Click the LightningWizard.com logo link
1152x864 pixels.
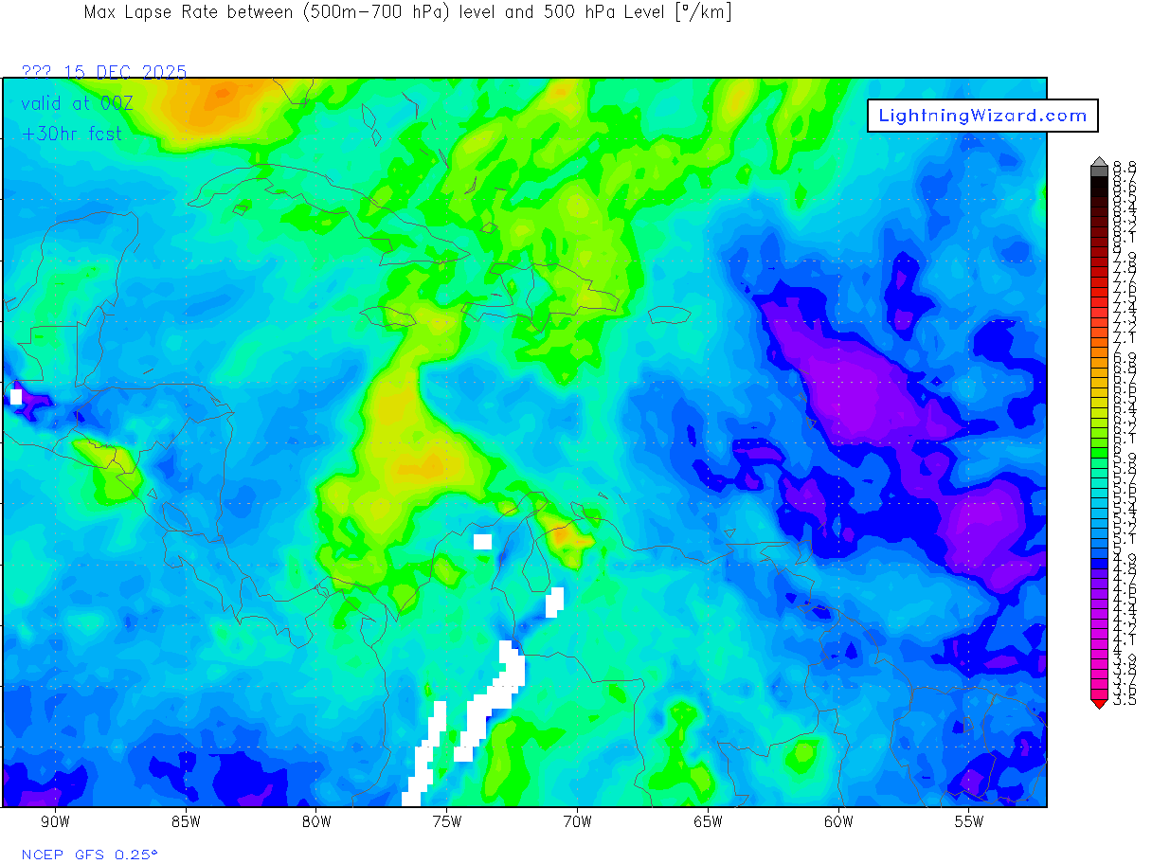pos(982,116)
